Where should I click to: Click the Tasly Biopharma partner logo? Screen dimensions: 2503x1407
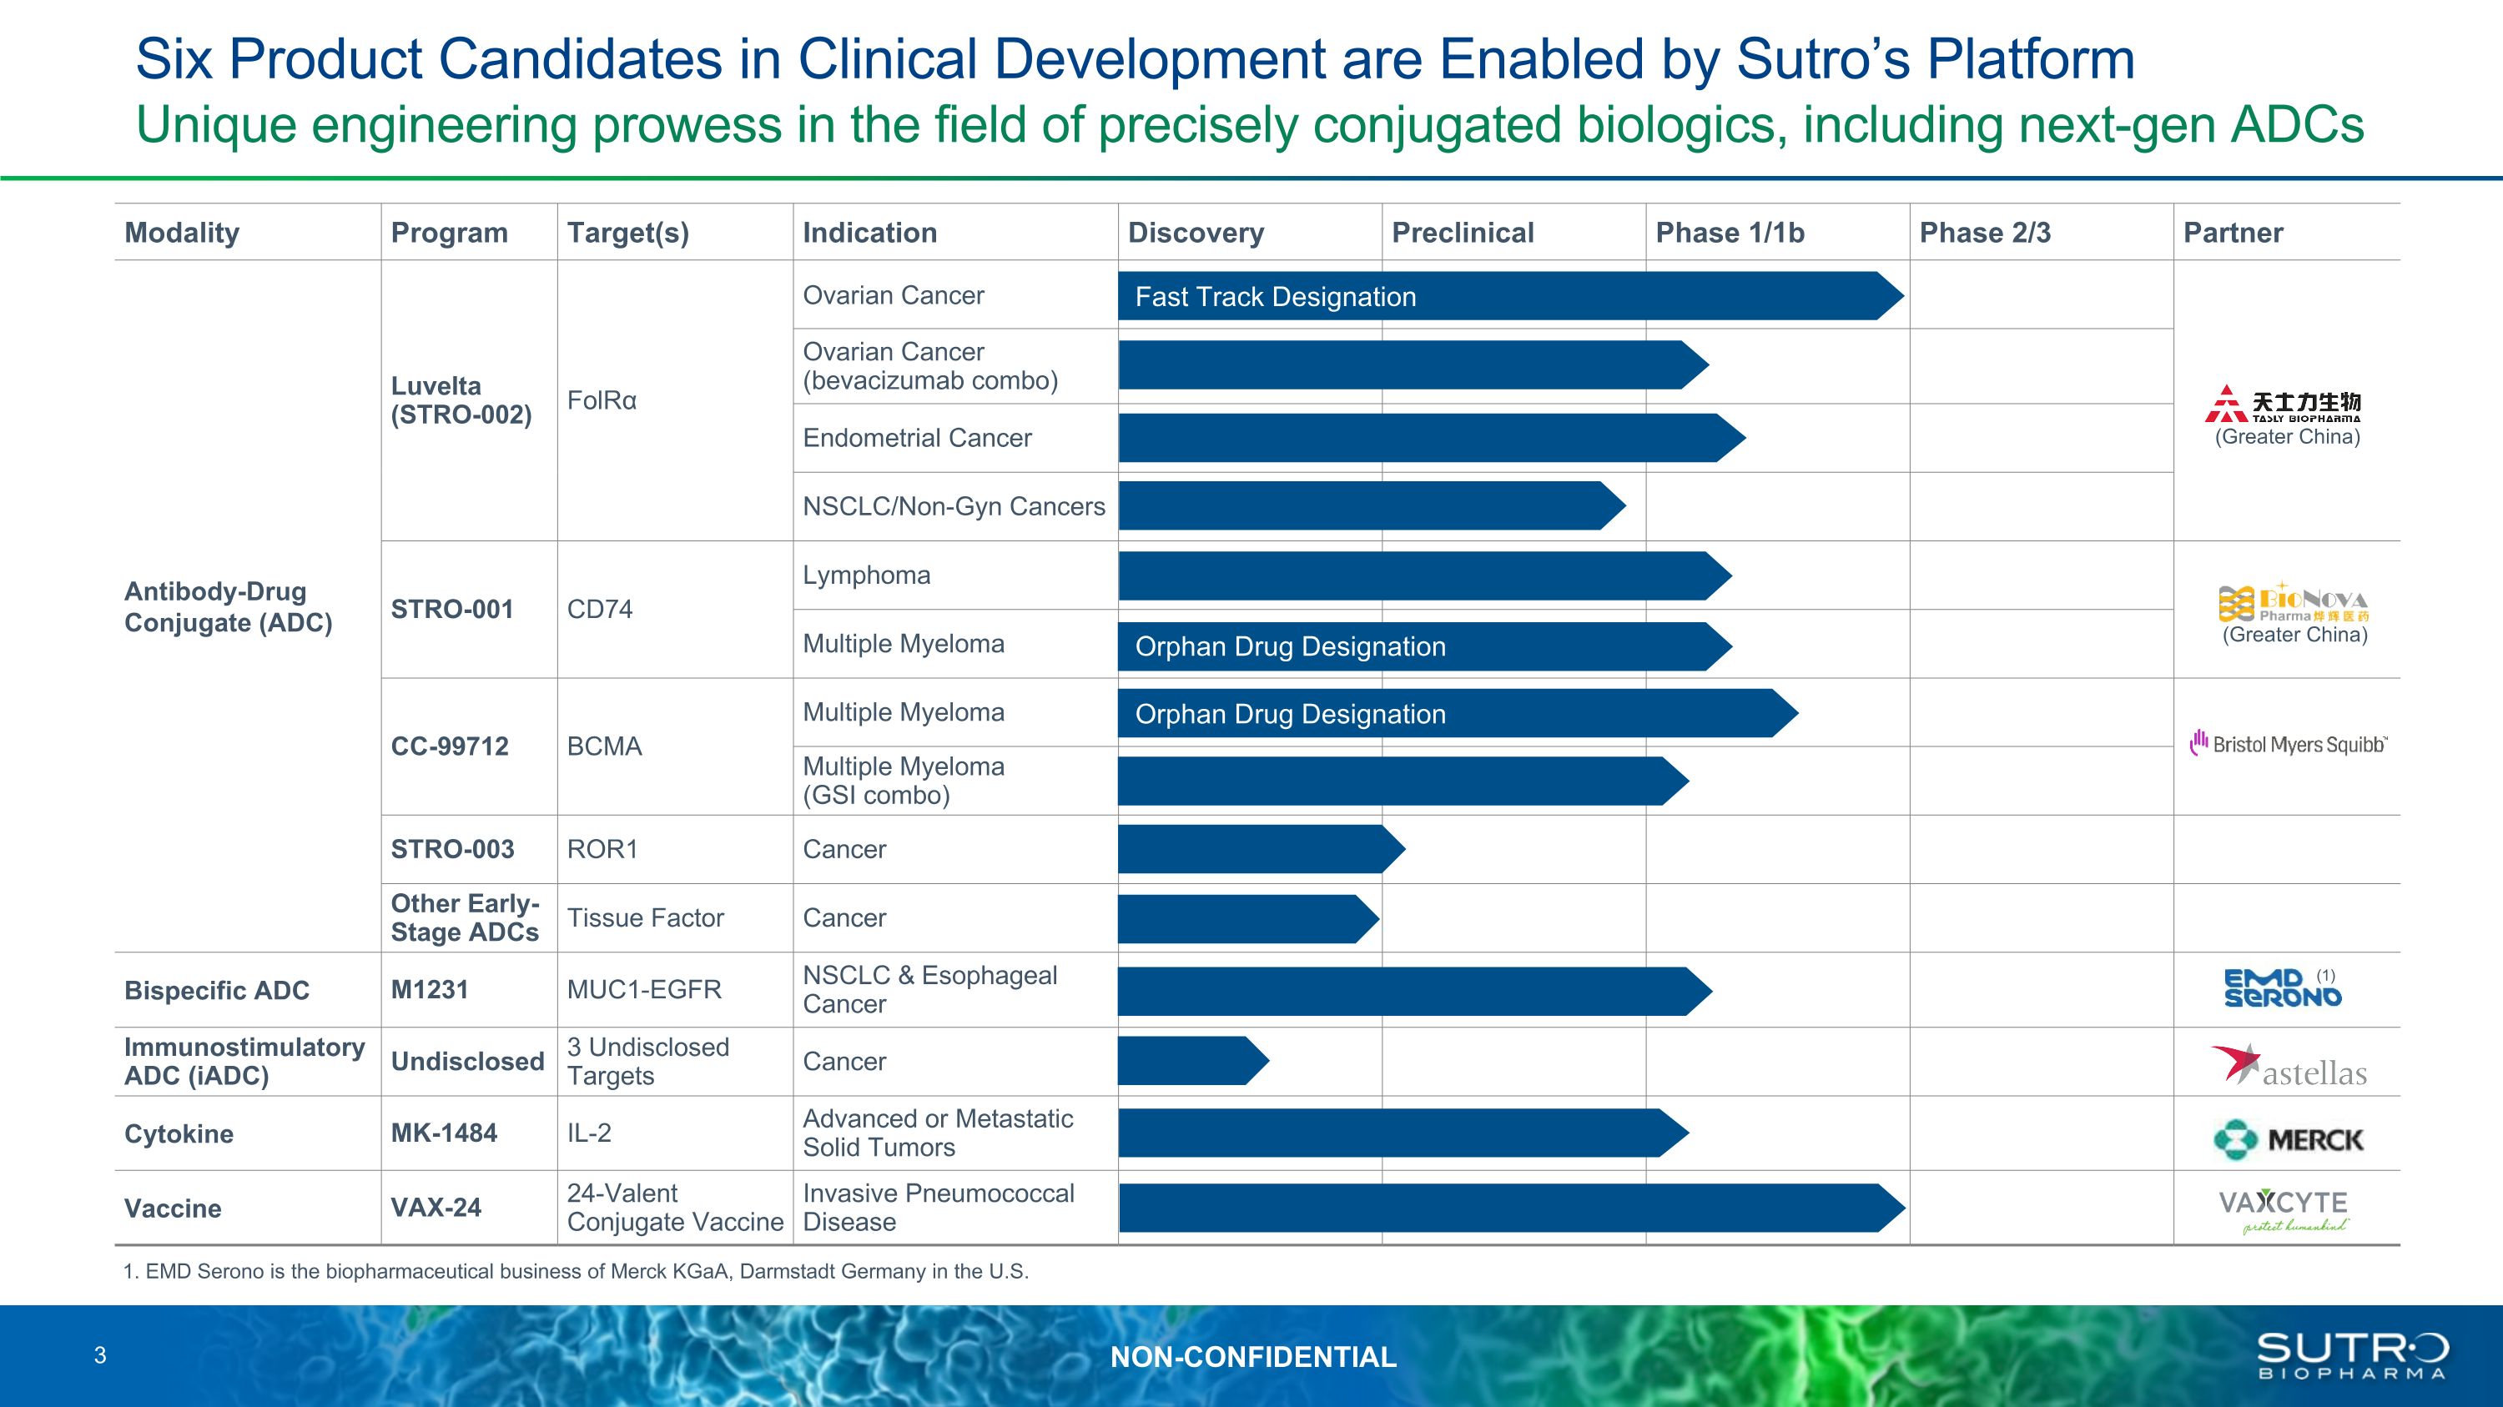(2285, 408)
